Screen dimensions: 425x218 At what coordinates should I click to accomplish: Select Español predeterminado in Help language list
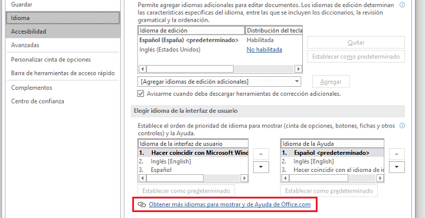pos(332,152)
